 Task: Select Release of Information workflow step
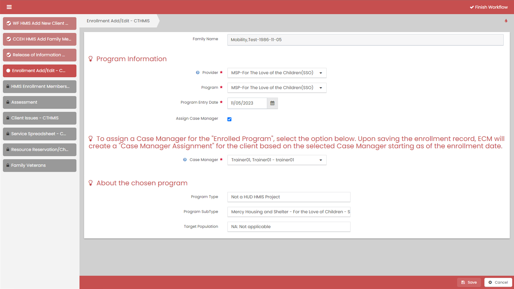tap(40, 55)
